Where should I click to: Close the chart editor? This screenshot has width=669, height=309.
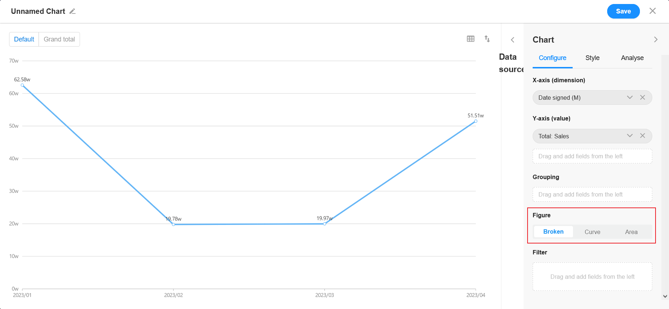[x=653, y=11]
